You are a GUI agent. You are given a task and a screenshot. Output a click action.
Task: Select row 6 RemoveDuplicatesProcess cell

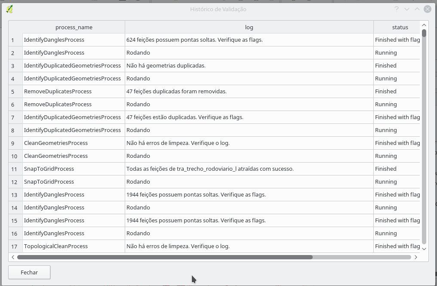point(74,104)
